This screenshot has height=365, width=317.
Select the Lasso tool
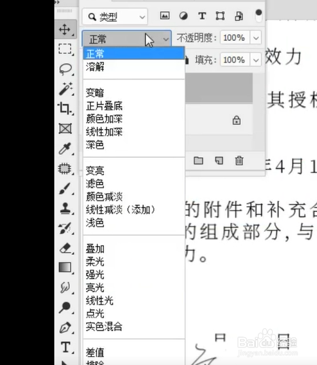tap(65, 69)
